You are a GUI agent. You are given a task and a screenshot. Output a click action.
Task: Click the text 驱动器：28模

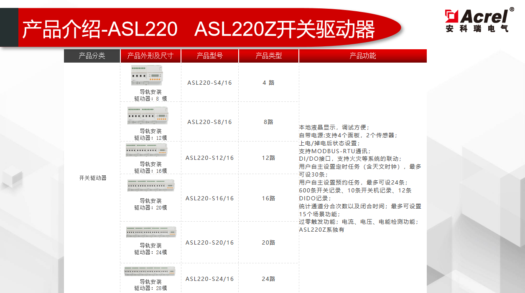(x=150, y=288)
